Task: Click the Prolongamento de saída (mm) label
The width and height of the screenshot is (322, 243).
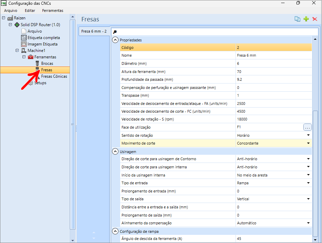Action: pos(147,215)
